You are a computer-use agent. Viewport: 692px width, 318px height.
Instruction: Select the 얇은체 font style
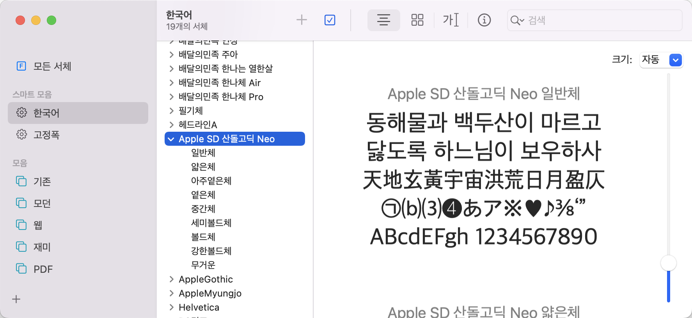(x=203, y=167)
